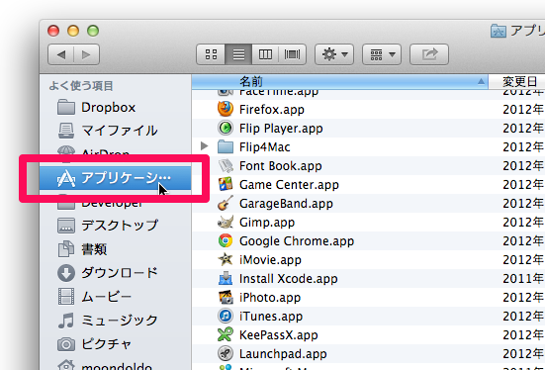
Task: Select the KeePassX.app file name
Action: click(x=278, y=334)
